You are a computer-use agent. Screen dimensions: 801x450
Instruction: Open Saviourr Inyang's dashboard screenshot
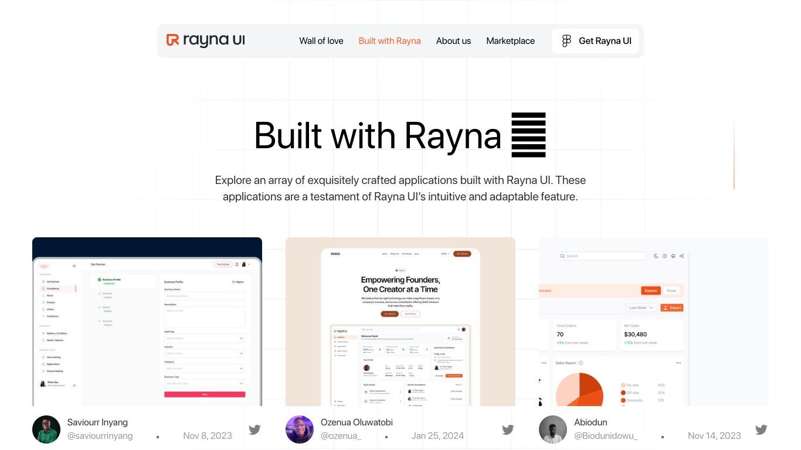[147, 322]
